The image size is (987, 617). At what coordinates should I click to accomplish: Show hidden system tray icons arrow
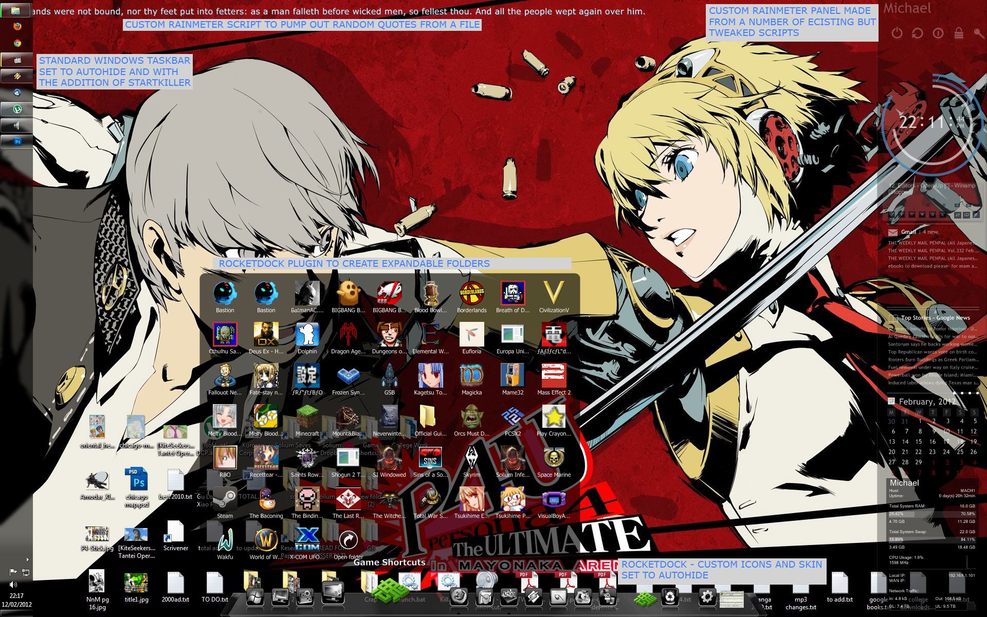pyautogui.click(x=27, y=559)
